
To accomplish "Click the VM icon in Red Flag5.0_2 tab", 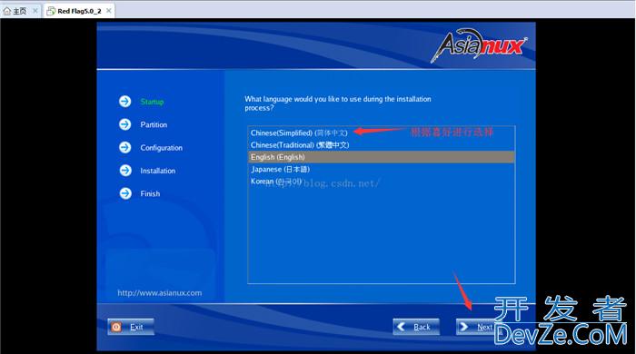I will (51, 11).
